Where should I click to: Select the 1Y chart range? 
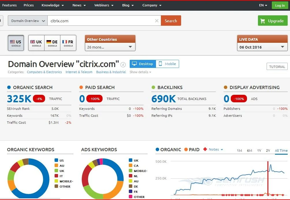259,151
